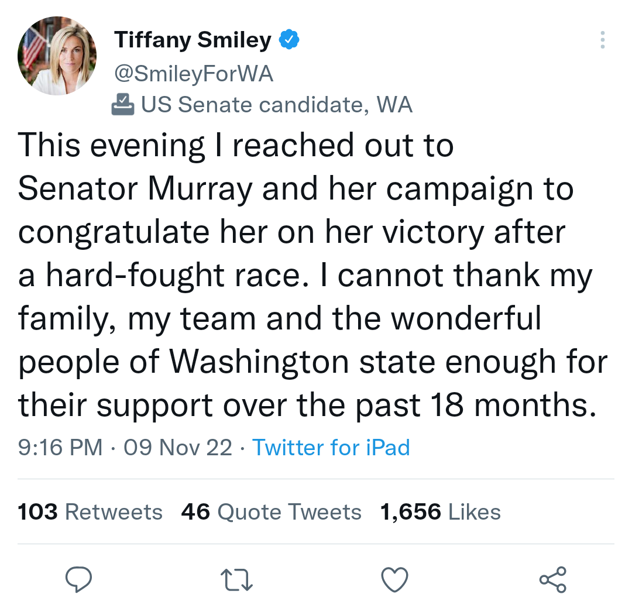Open the share icon options
632x608 pixels.
pos(552,580)
